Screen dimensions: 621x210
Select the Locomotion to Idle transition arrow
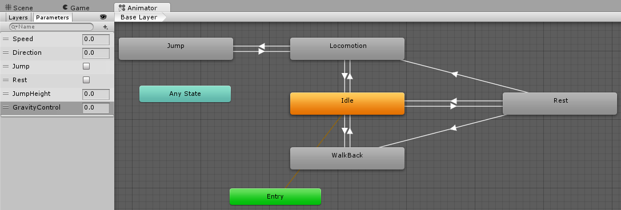click(x=344, y=76)
